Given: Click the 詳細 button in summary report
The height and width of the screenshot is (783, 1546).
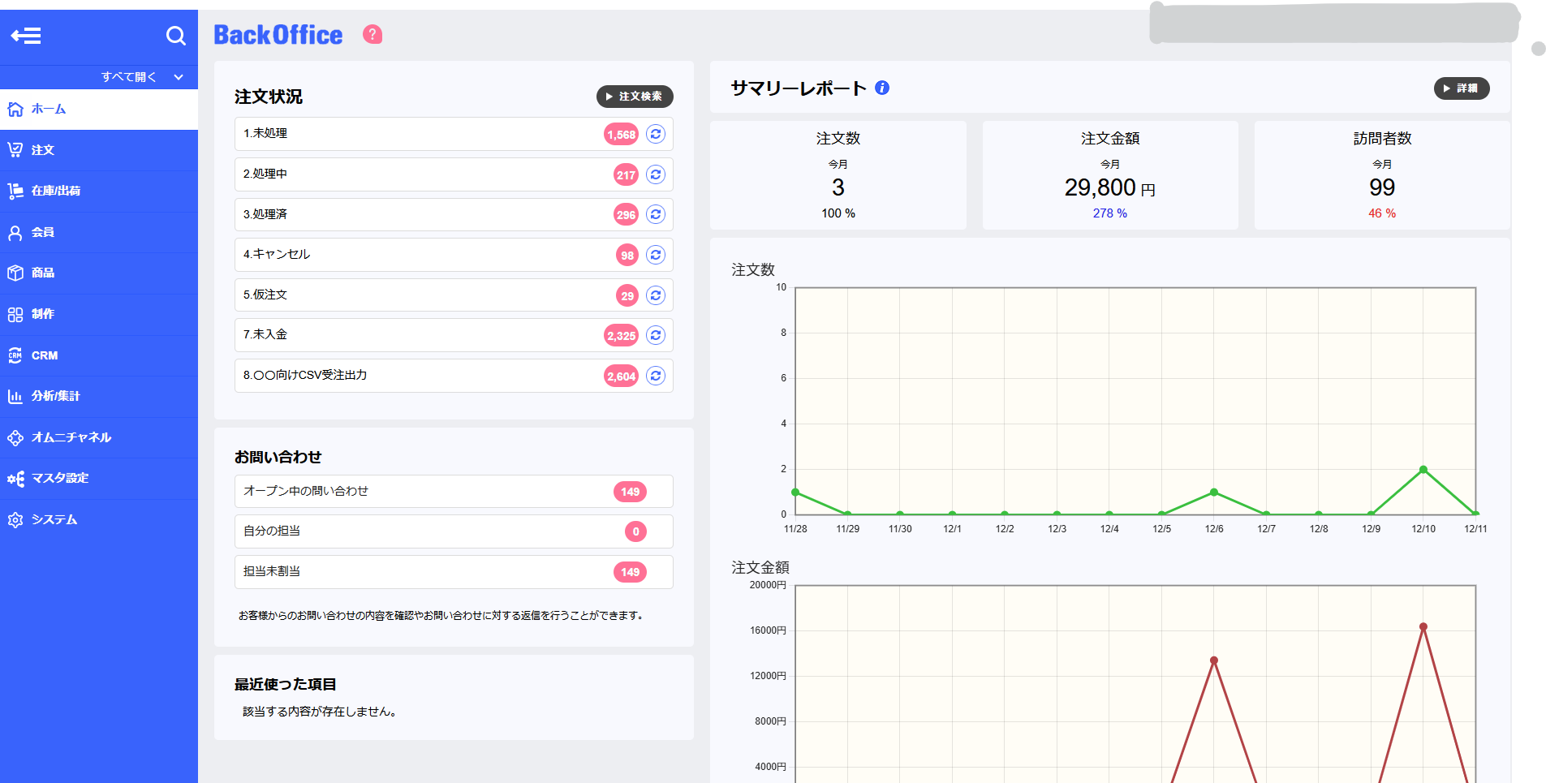Looking at the screenshot, I should (x=1461, y=88).
